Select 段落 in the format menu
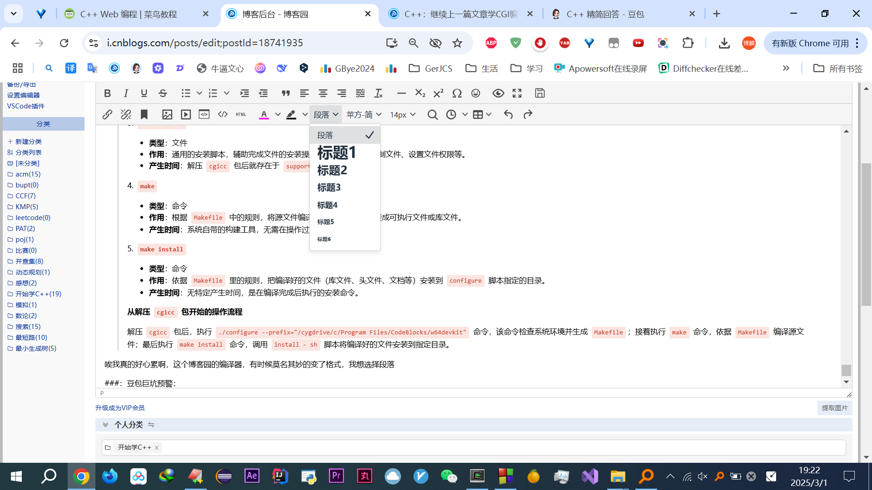Viewport: 872px width, 490px height. point(345,135)
